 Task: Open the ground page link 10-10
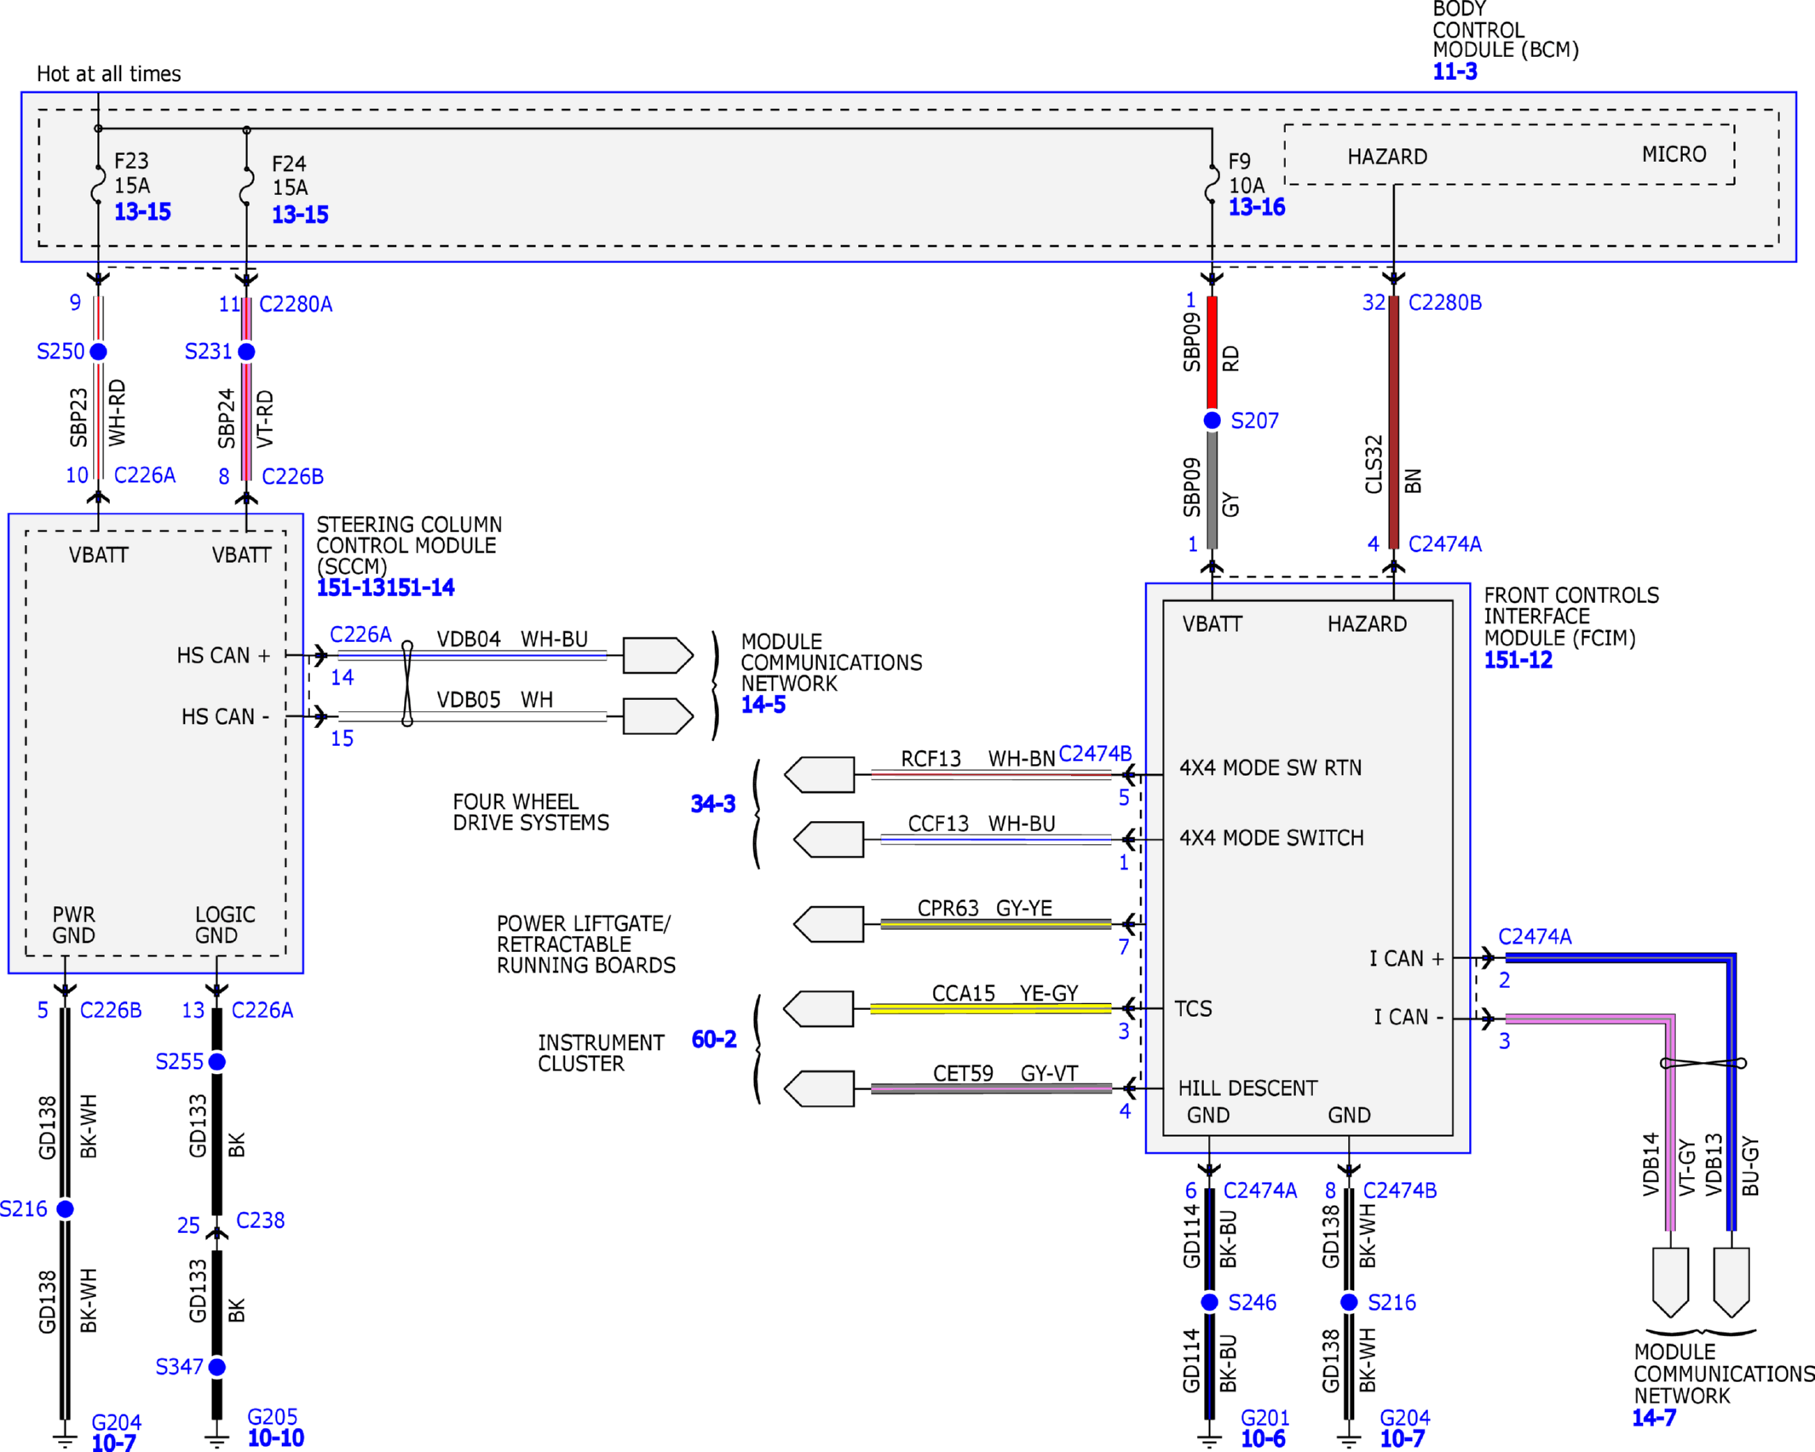point(275,1438)
